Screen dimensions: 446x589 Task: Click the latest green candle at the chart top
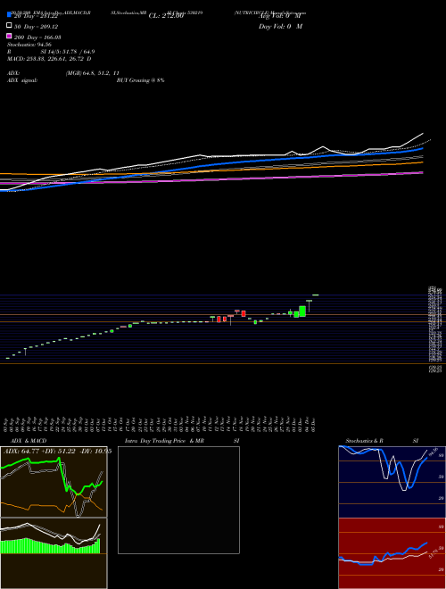316,295
